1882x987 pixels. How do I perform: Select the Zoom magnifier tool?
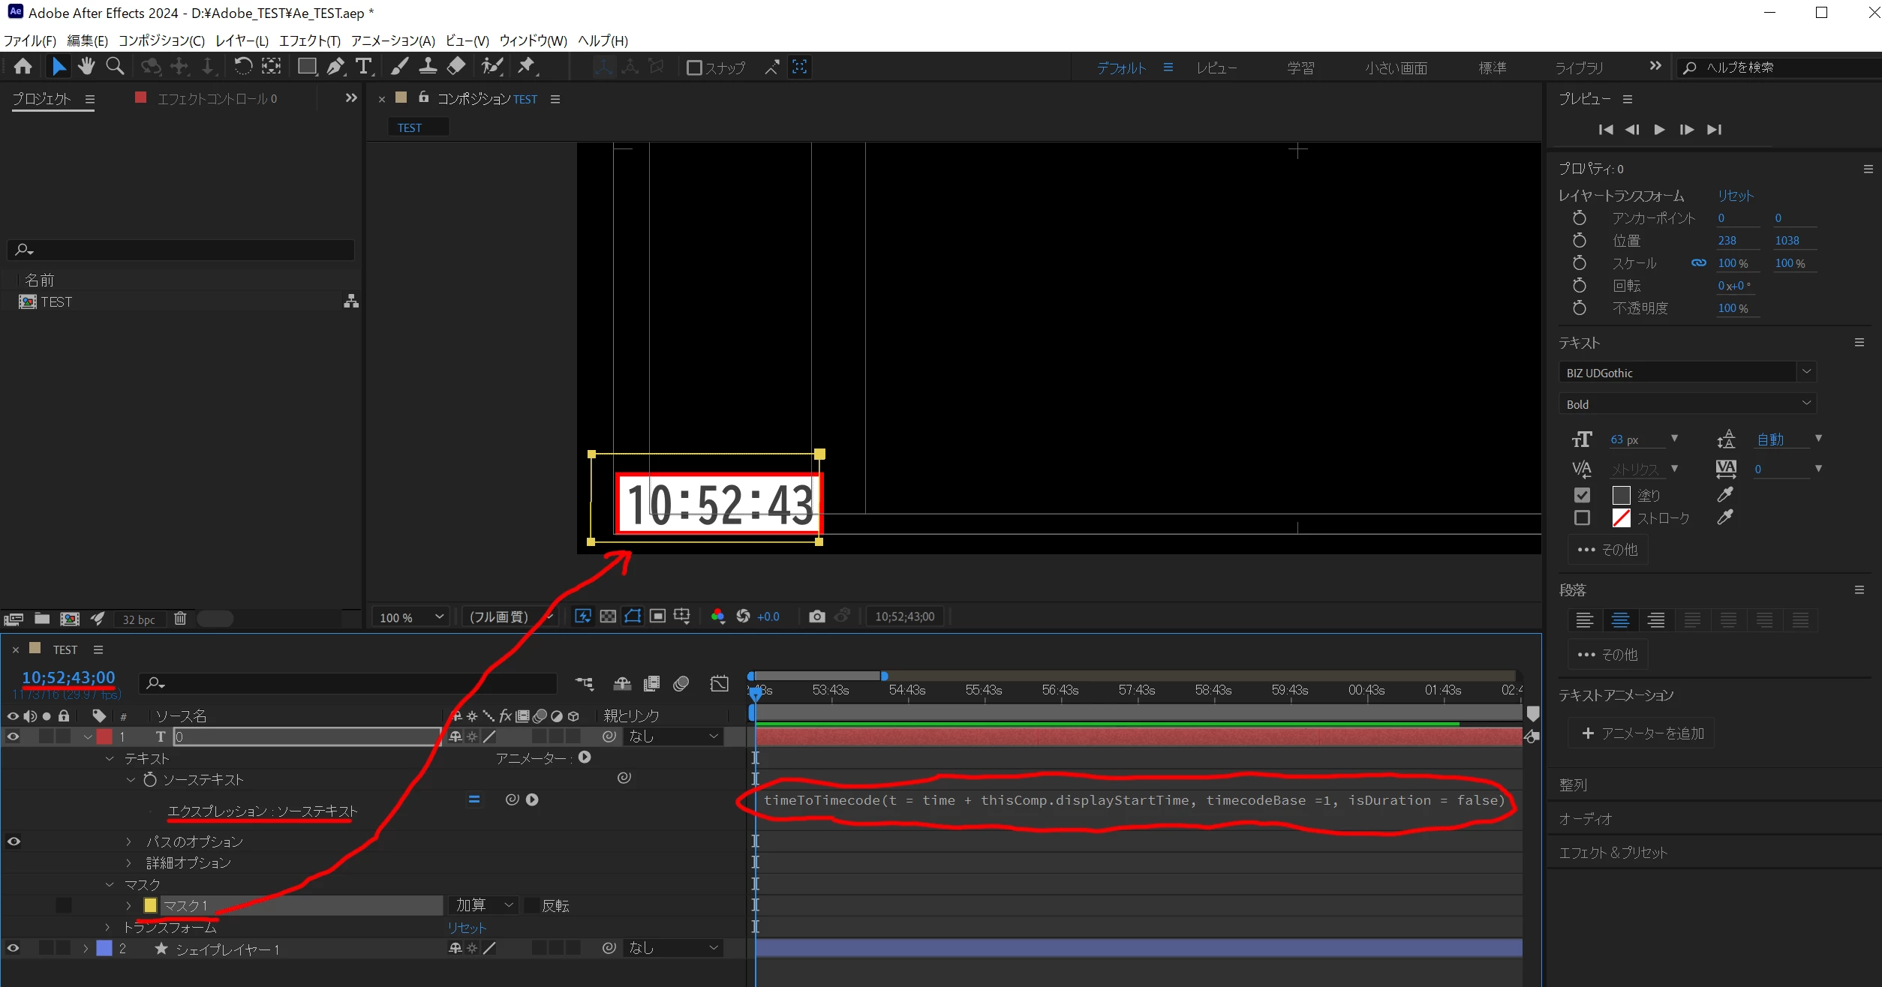tap(115, 67)
